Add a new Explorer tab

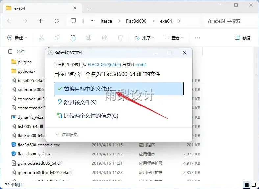(89, 8)
